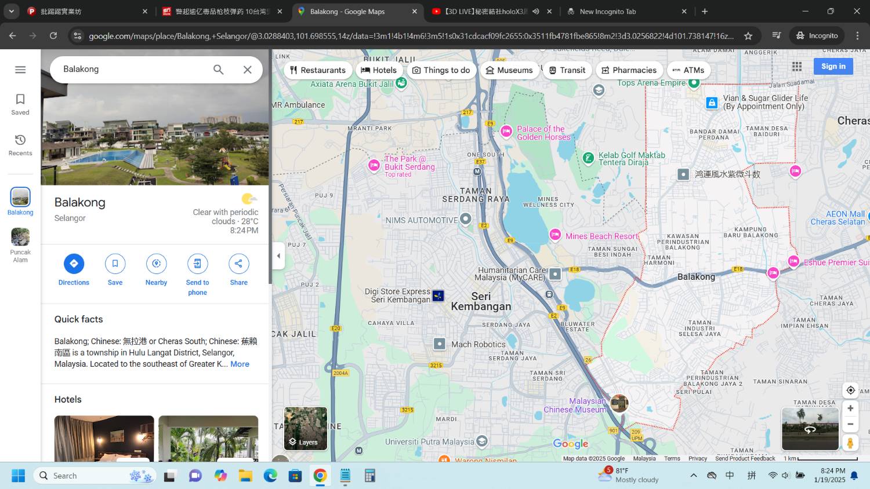This screenshot has width=870, height=489.
Task: Mute the 3D LIVE YouTube tab
Action: (536, 12)
